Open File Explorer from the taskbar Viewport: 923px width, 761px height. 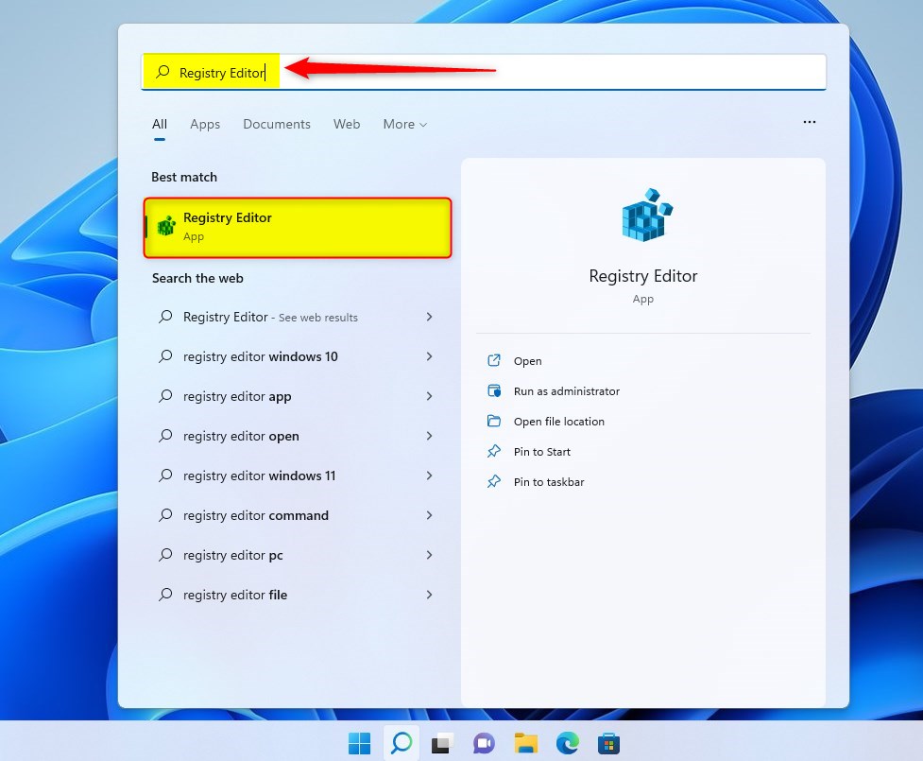(x=525, y=743)
